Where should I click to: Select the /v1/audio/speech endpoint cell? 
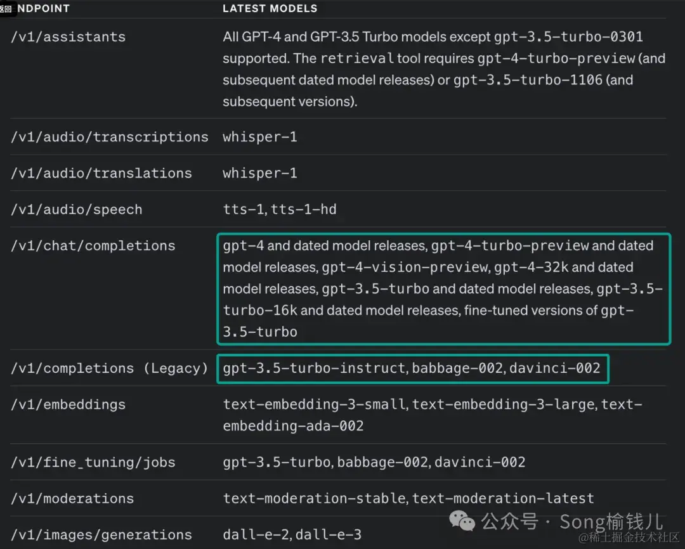point(77,209)
